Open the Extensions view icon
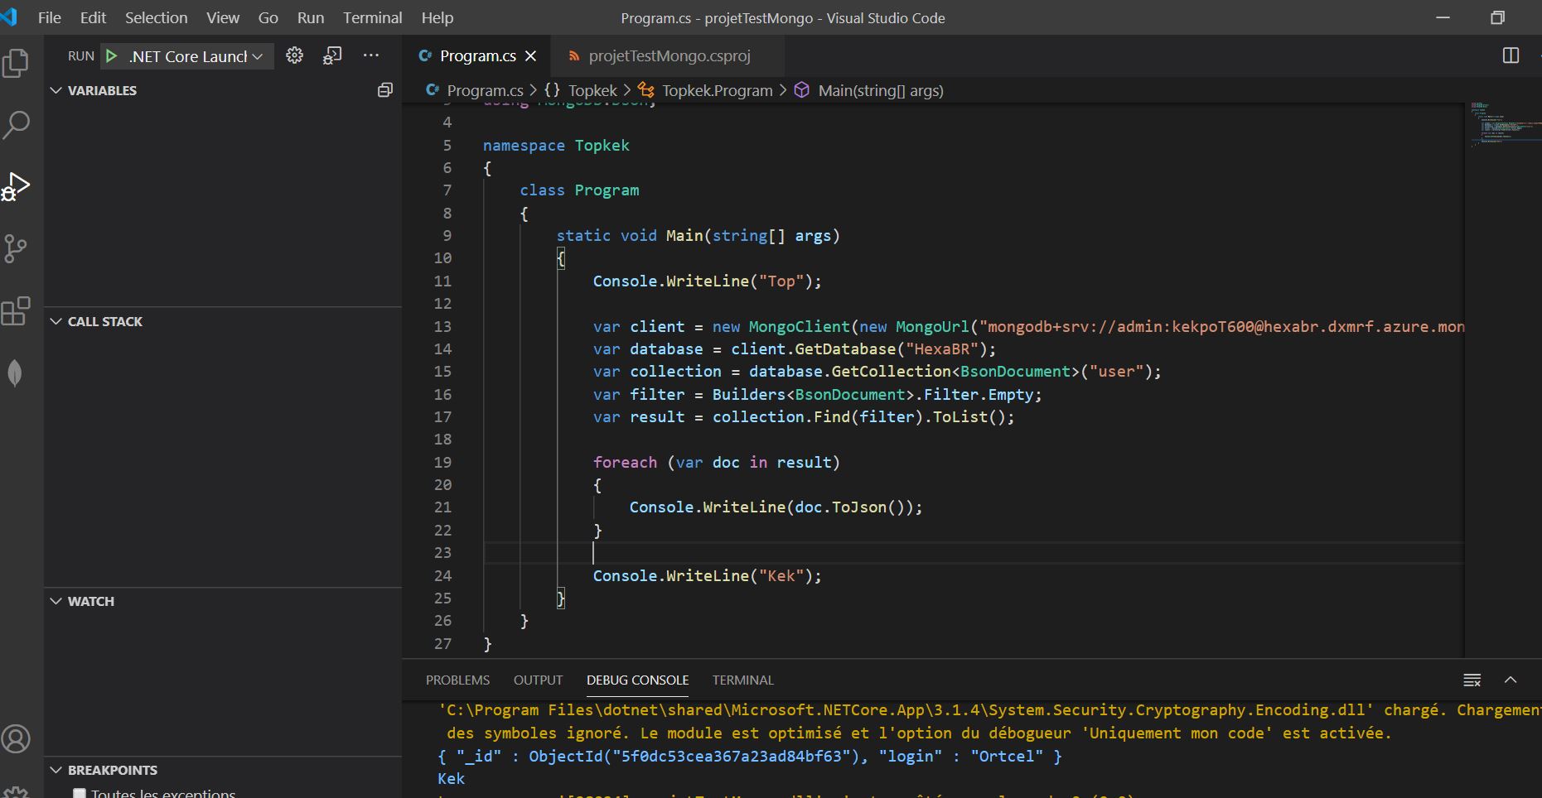Image resolution: width=1542 pixels, height=798 pixels. 17,311
